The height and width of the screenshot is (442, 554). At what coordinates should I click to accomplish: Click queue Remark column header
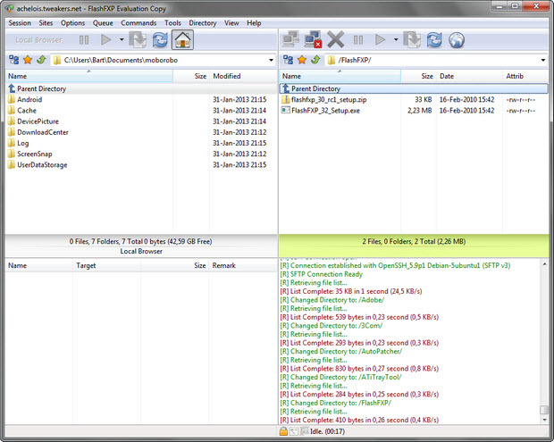(243, 265)
